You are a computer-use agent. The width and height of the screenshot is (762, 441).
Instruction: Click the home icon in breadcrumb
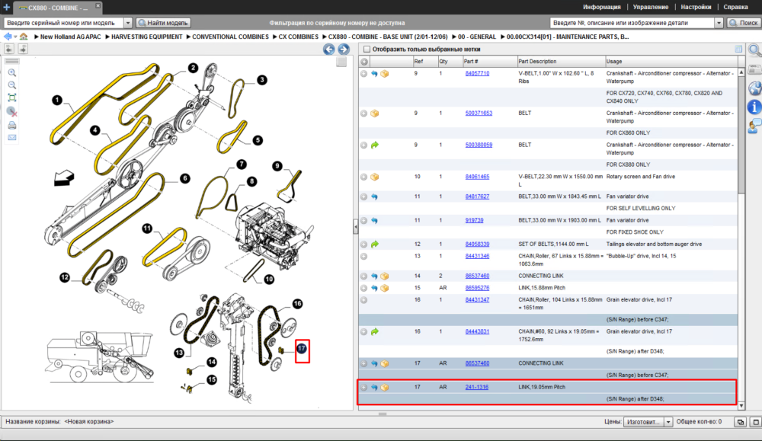click(24, 37)
